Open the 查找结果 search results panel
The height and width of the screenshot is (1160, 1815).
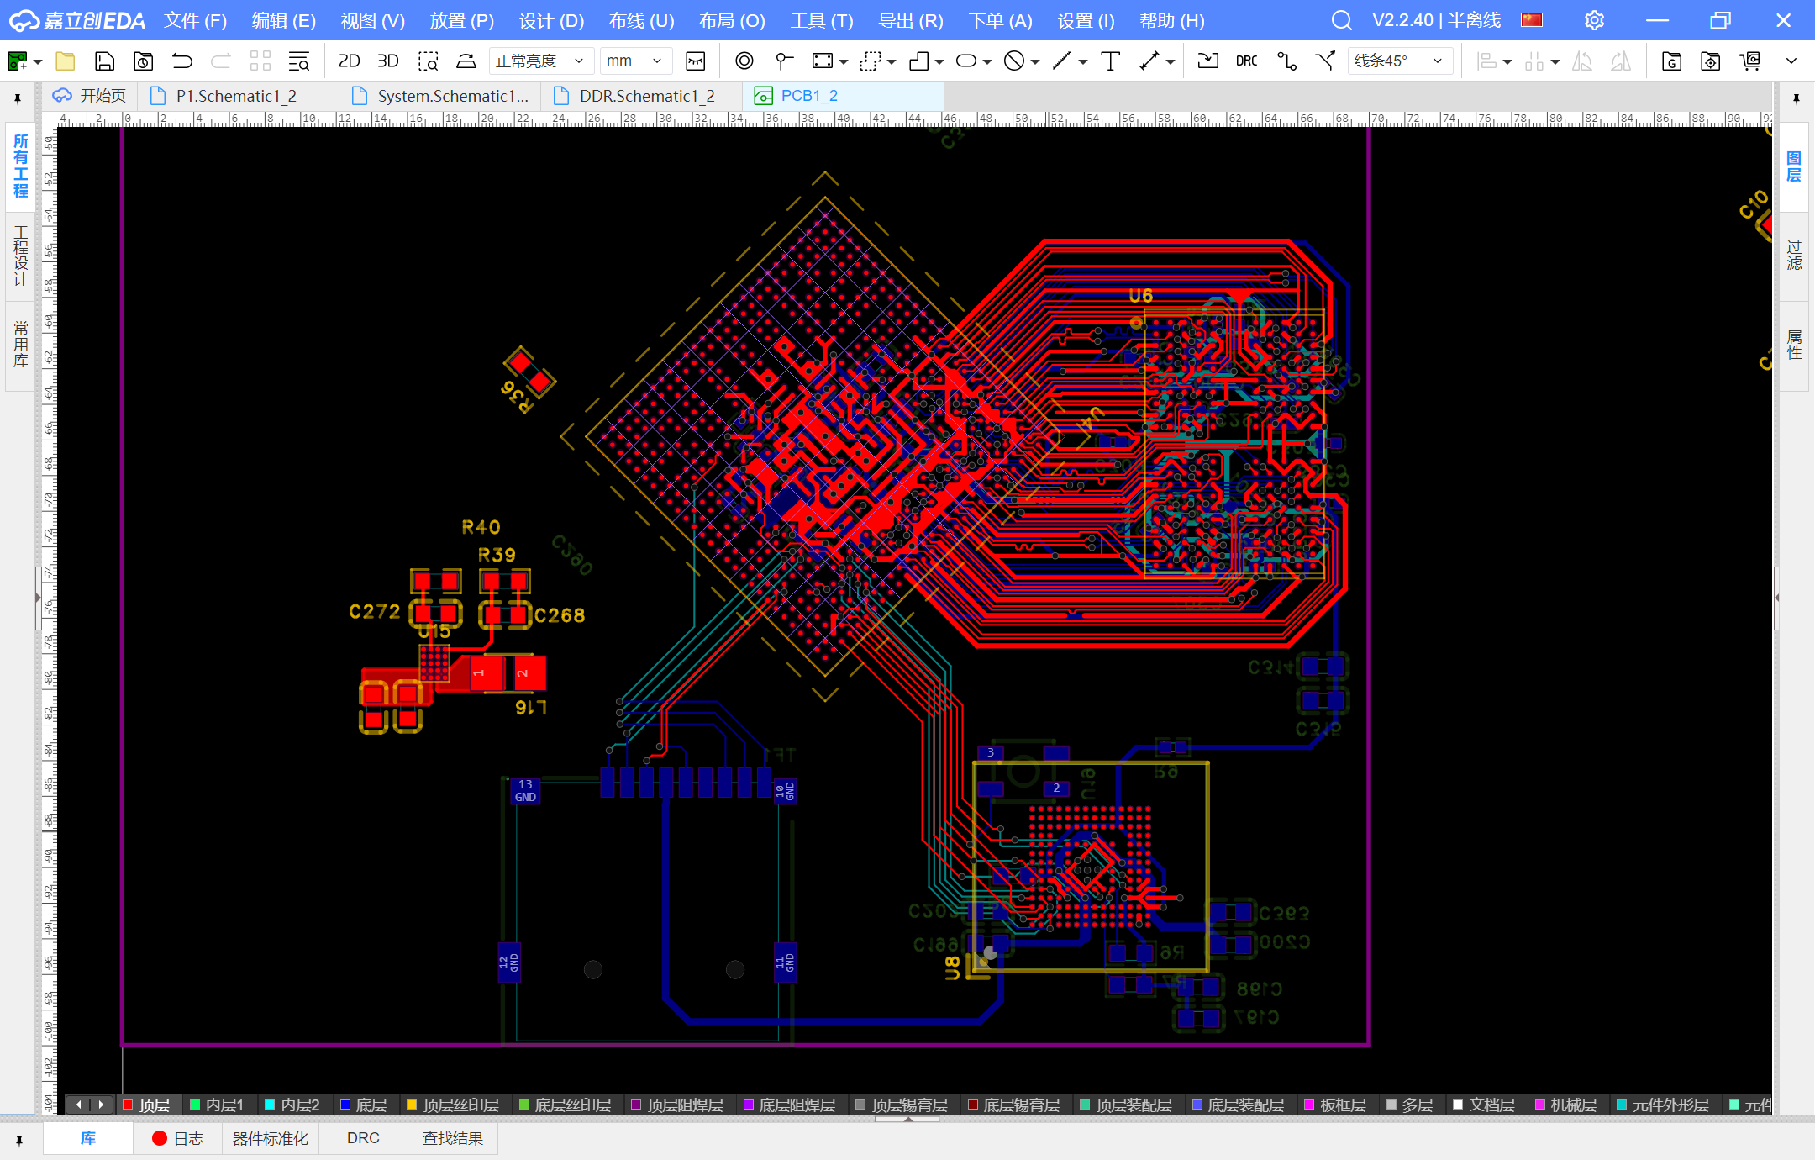pos(452,1138)
